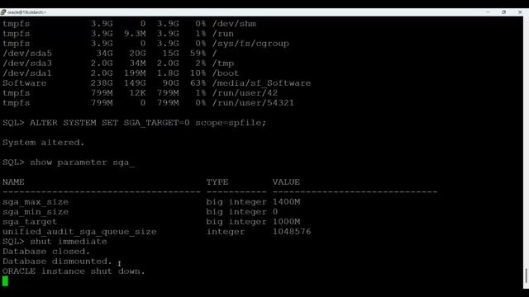Image resolution: width=529 pixels, height=297 pixels.
Task: Click the /tmp mount path
Action: tap(222, 64)
